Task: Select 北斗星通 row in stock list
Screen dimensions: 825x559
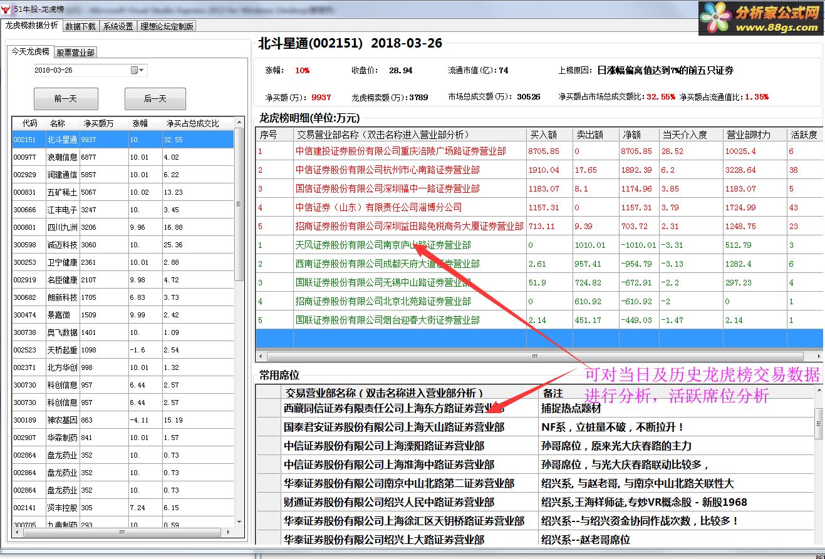Action: tap(123, 140)
